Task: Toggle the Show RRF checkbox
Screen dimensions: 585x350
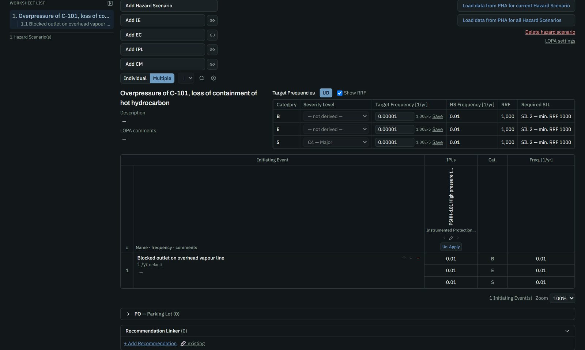Action: (x=340, y=93)
